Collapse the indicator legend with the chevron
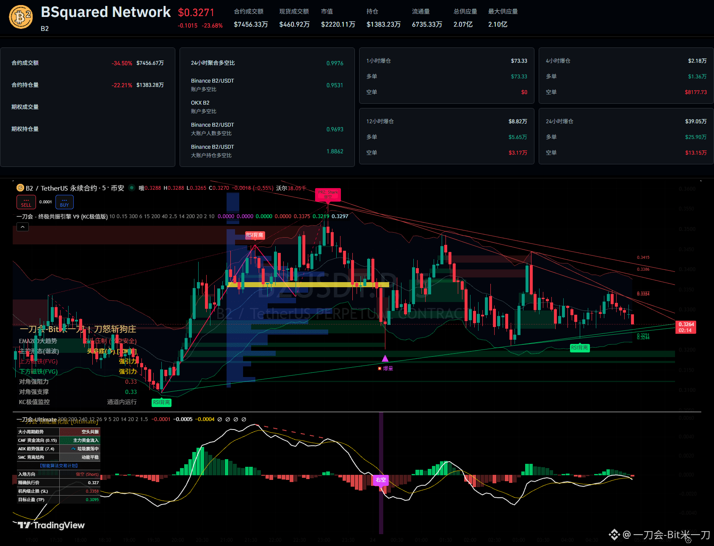714x546 pixels. (22, 227)
